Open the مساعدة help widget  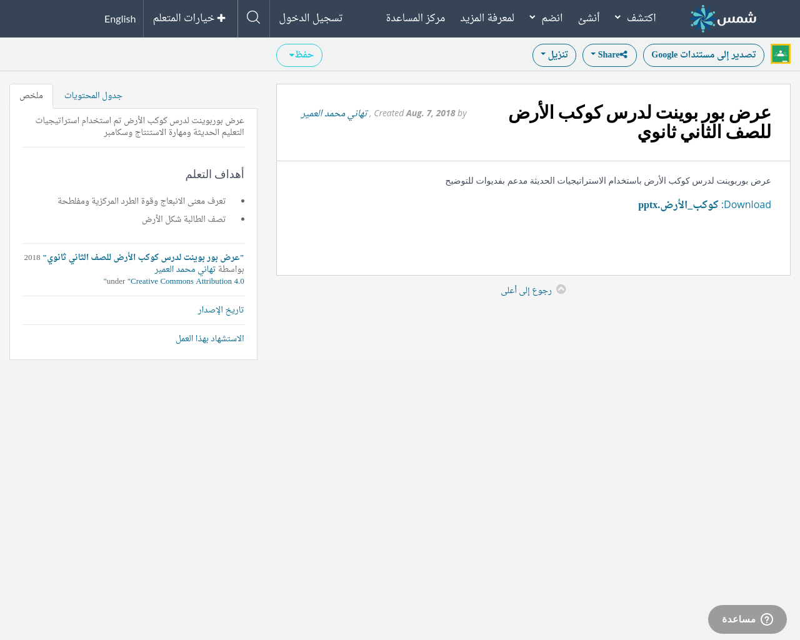[747, 619]
